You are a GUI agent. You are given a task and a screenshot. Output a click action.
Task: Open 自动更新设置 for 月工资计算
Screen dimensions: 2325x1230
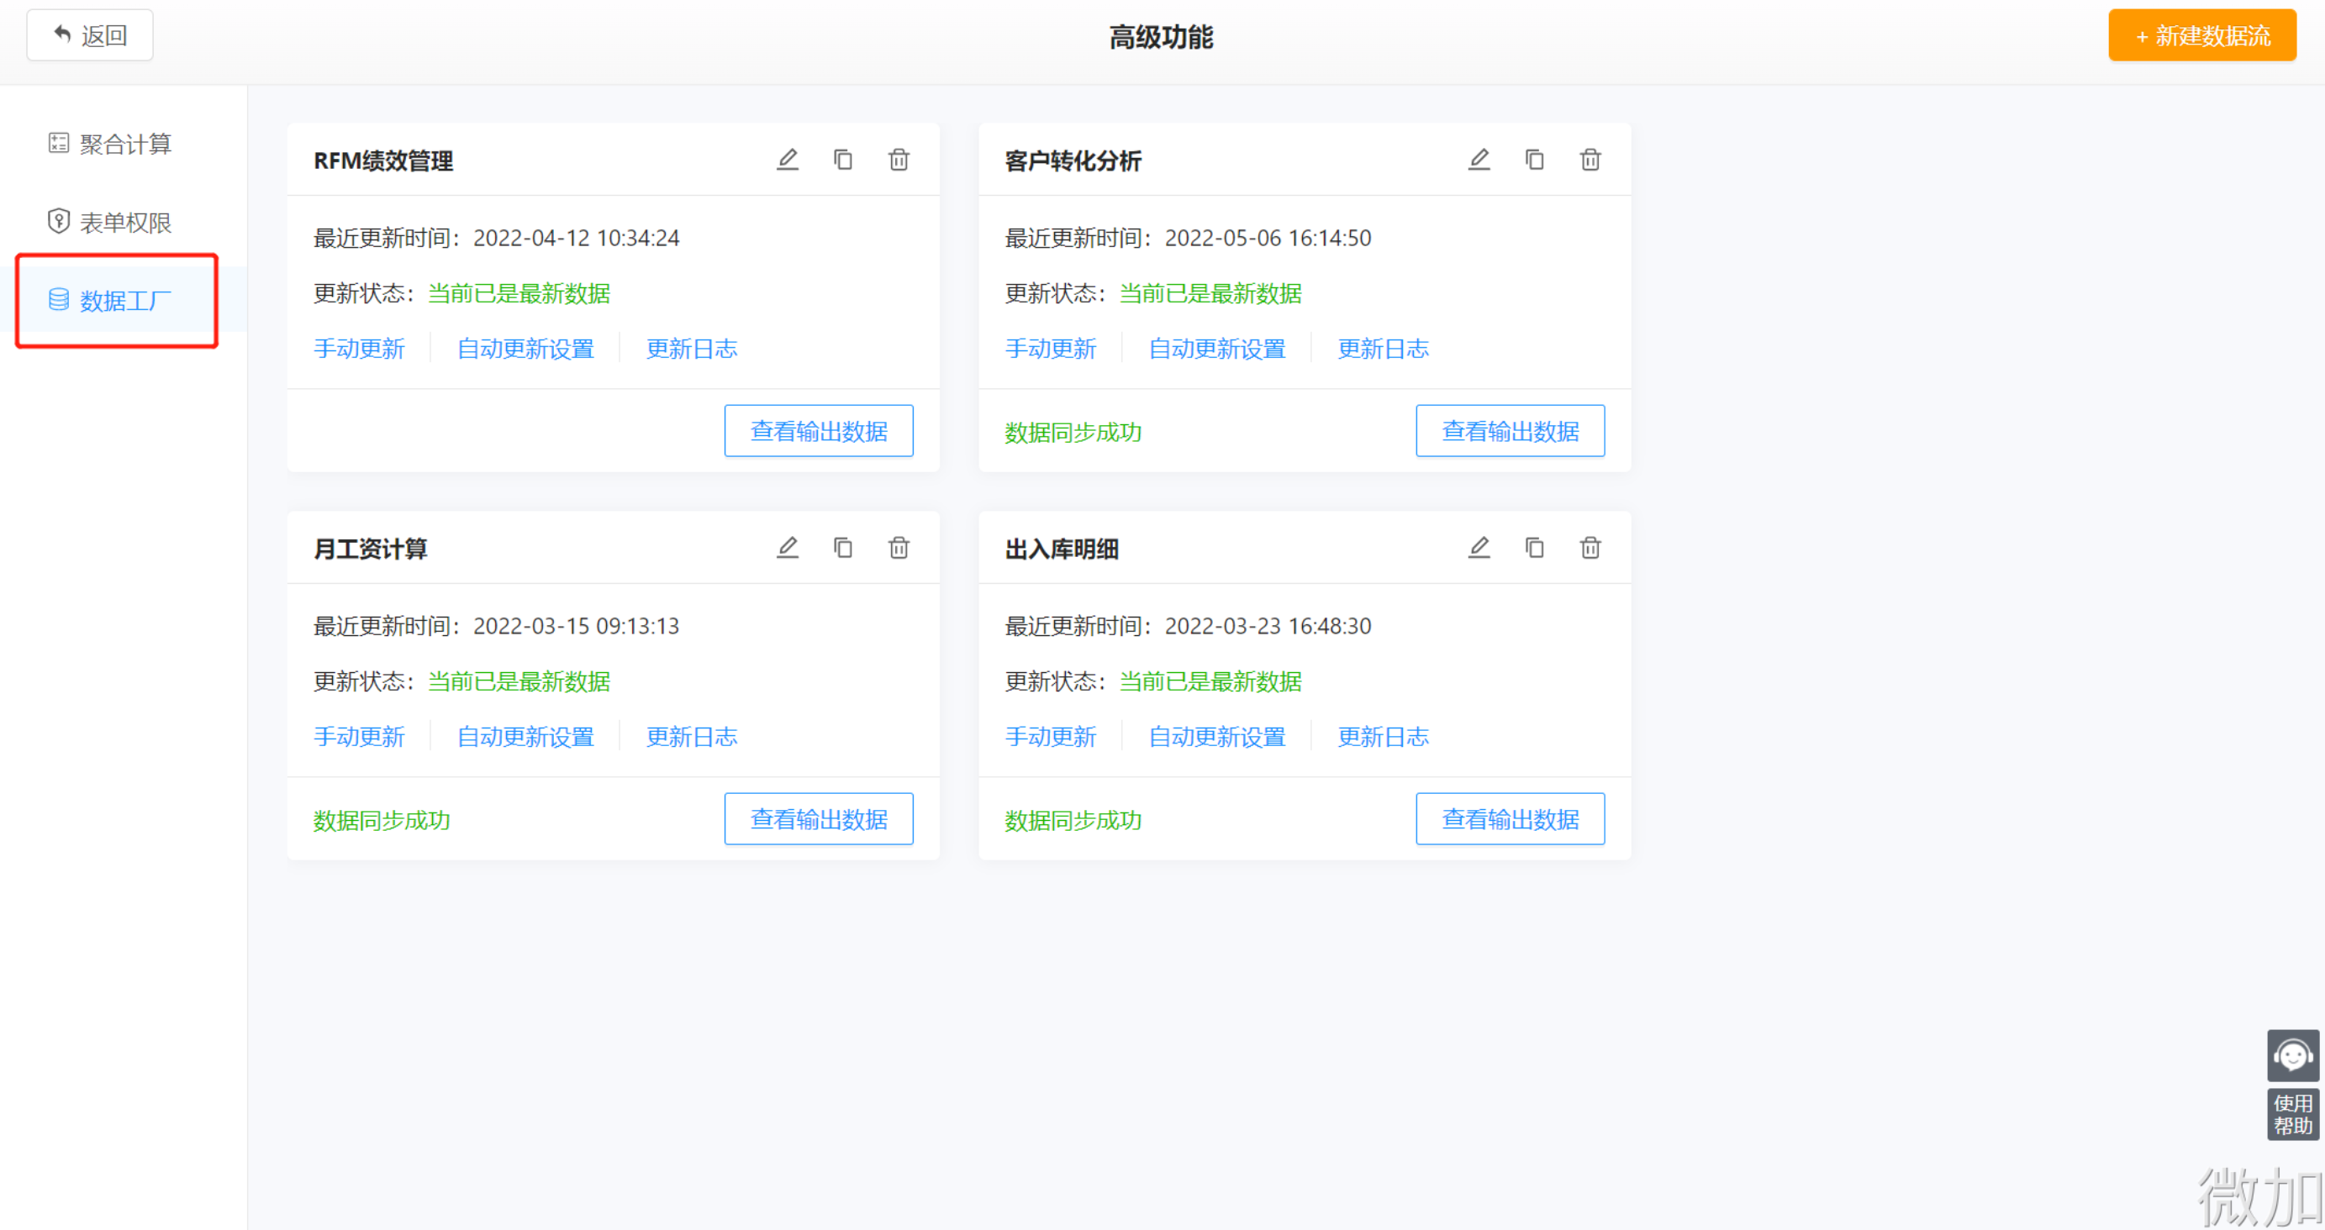click(525, 736)
